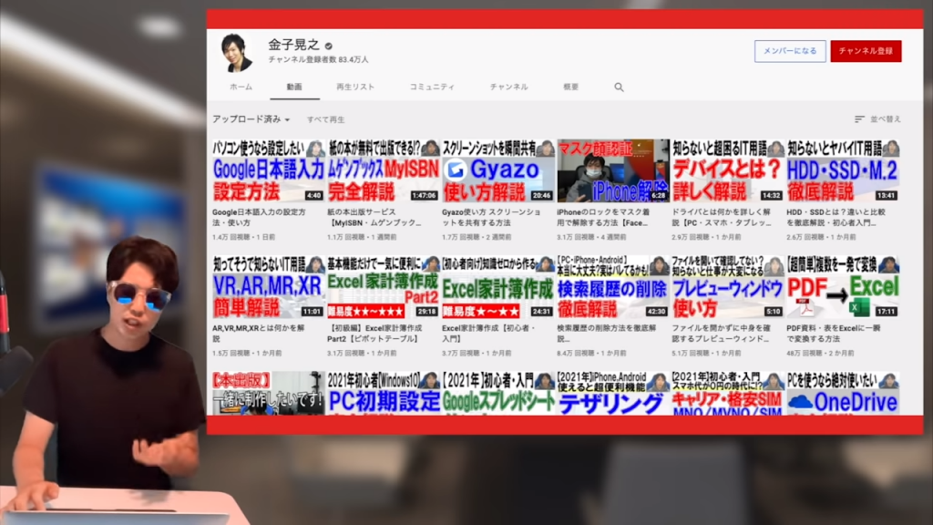Open the HDD・SSD・M.2 徹底解説 thumbnail
933x525 pixels.
843,170
